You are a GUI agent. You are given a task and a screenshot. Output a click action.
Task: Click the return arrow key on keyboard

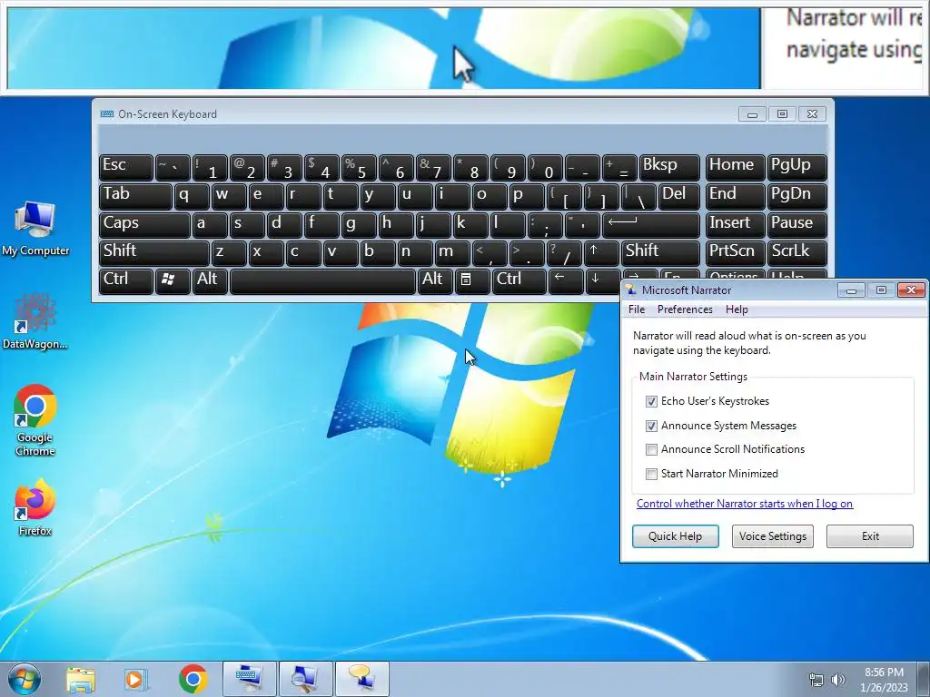point(650,225)
